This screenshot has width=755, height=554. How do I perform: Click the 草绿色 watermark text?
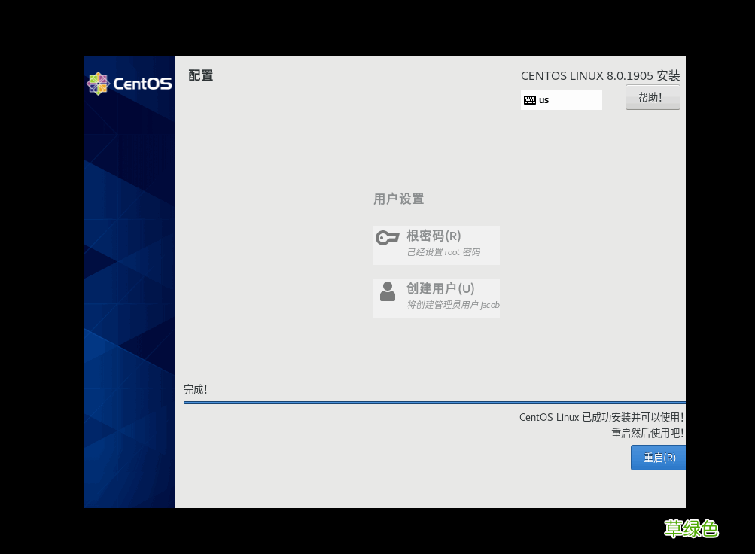point(692,529)
